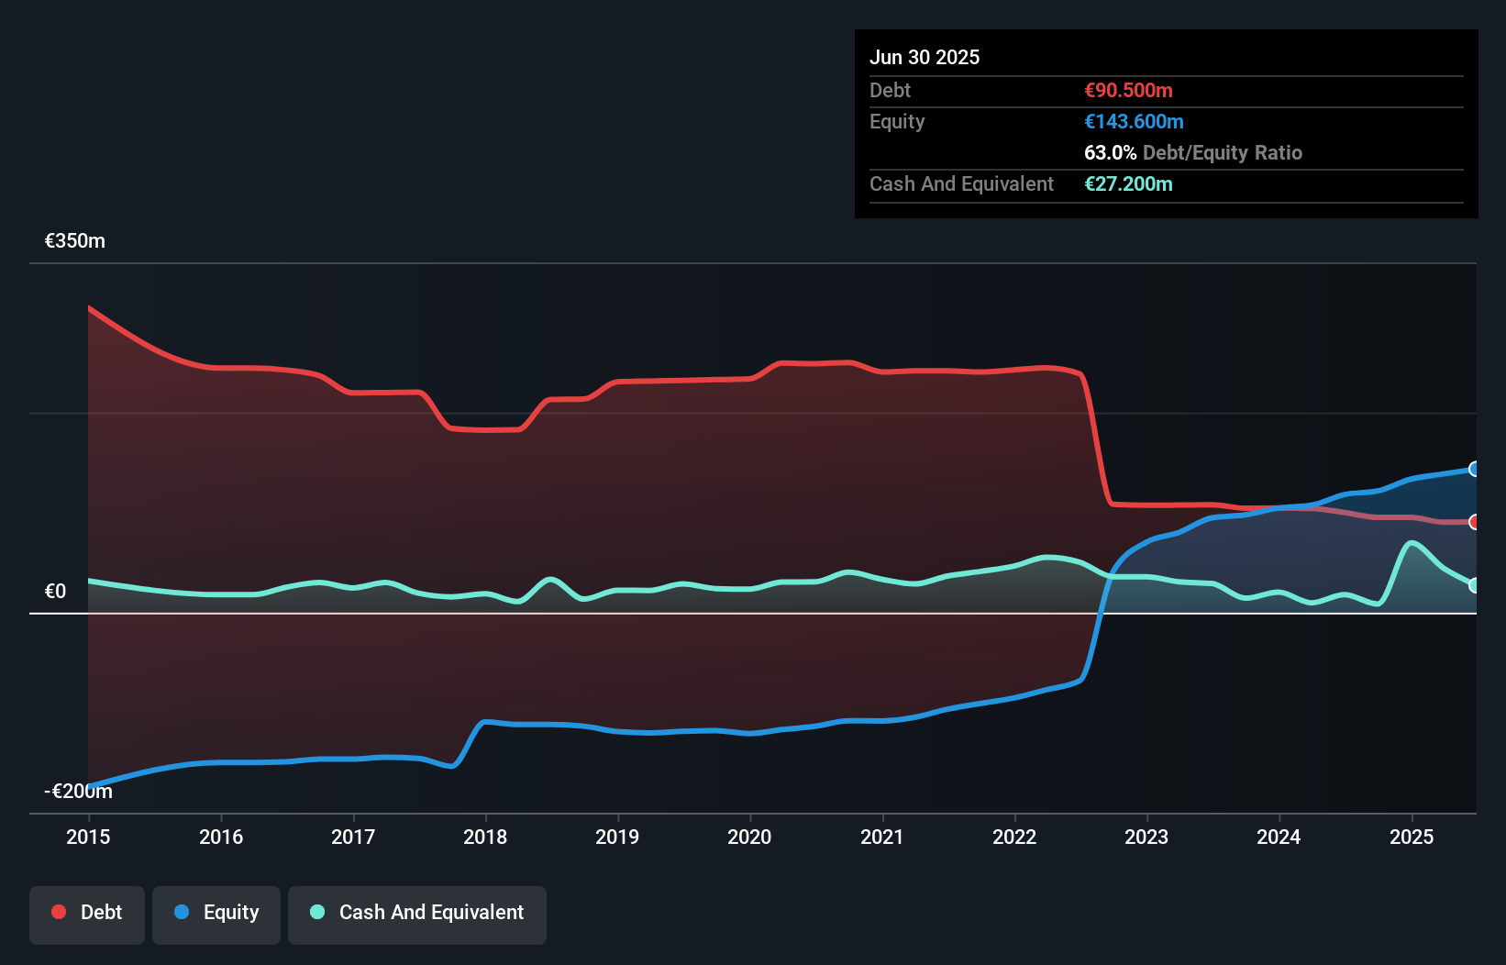Click the €90.500m Debt value

point(1127,90)
